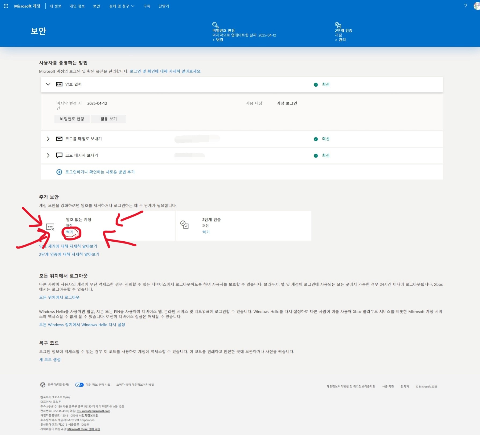Open the 단말기 navigation tab

pos(164,6)
